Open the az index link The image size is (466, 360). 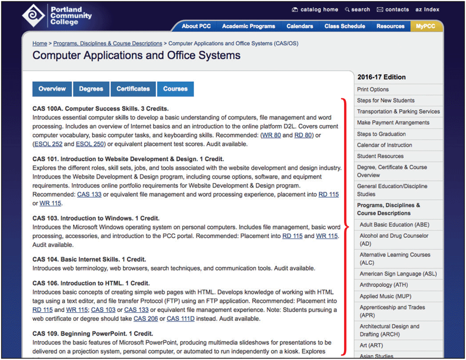[x=427, y=9]
